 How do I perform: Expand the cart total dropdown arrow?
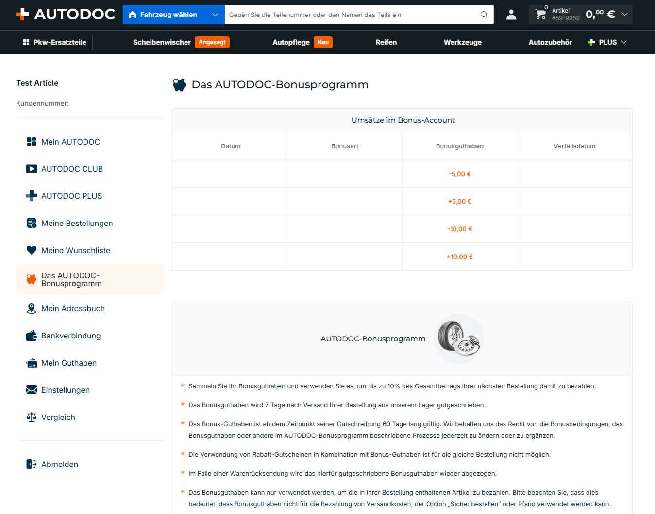[x=625, y=15]
